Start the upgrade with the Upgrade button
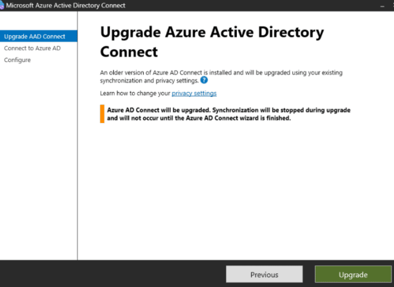This screenshot has height=287, width=394. pos(353,275)
